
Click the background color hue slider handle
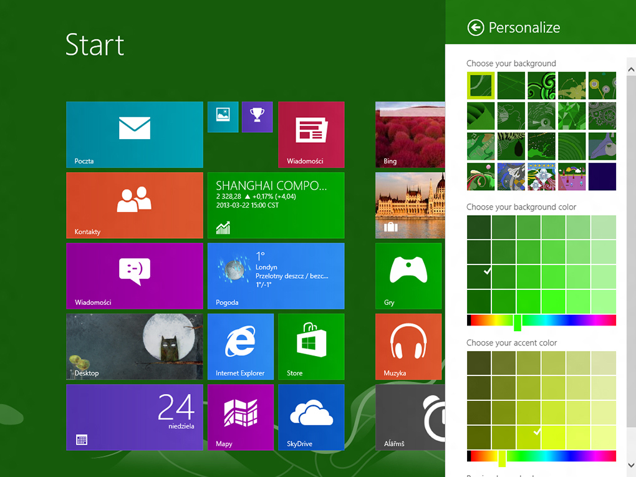pyautogui.click(x=517, y=322)
